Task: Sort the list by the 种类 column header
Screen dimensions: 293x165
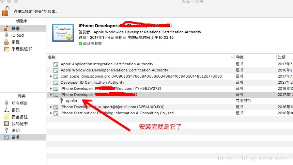Action: coord(255,57)
